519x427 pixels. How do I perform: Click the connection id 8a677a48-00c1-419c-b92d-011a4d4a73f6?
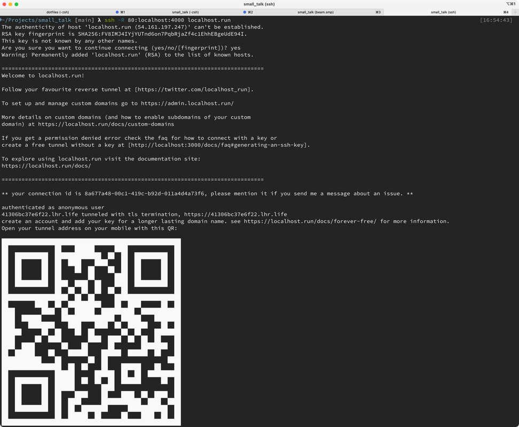pyautogui.click(x=144, y=194)
